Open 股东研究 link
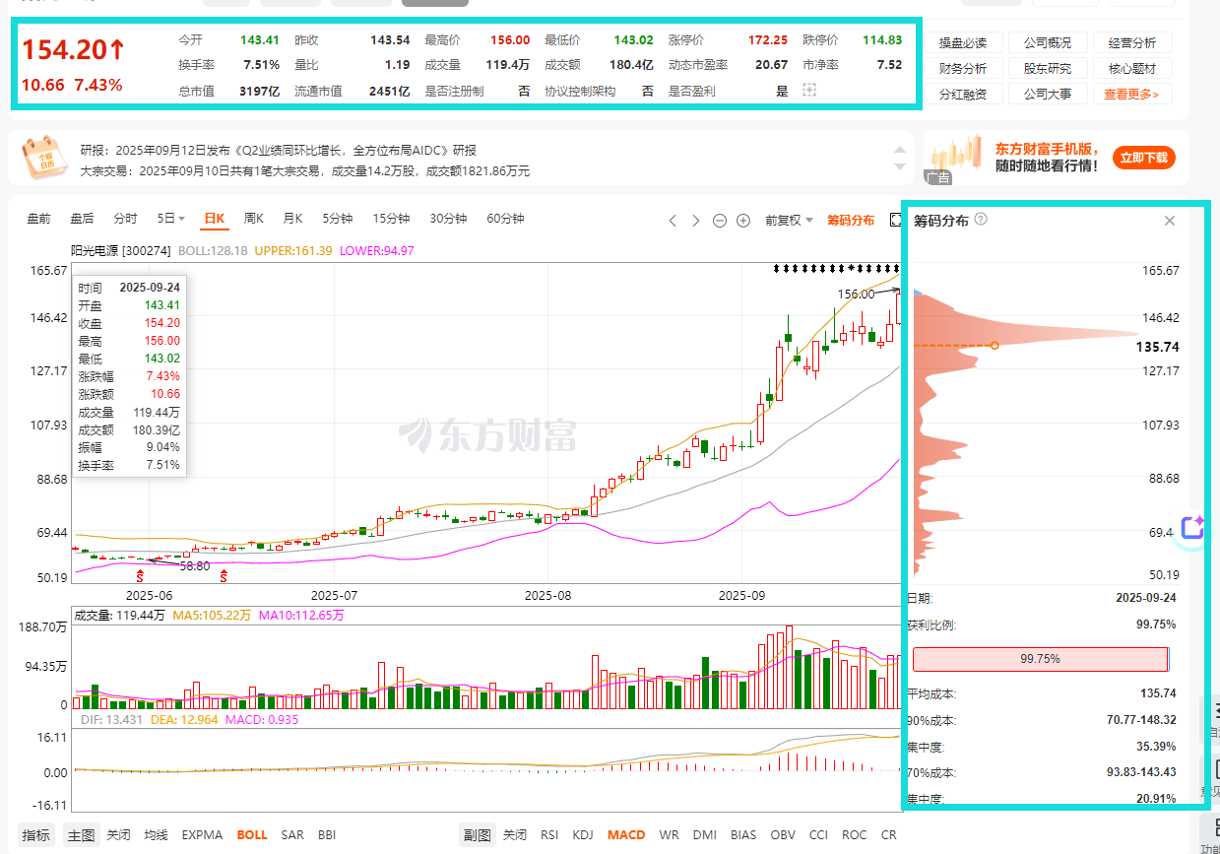The image size is (1220, 854). pos(1048,68)
